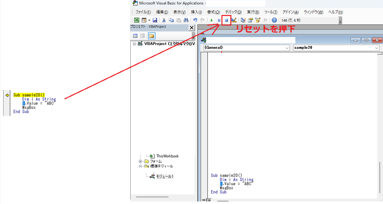The height and width of the screenshot is (204, 383).
Task: Select ThisWorkbook in project tree
Action: click(x=167, y=156)
